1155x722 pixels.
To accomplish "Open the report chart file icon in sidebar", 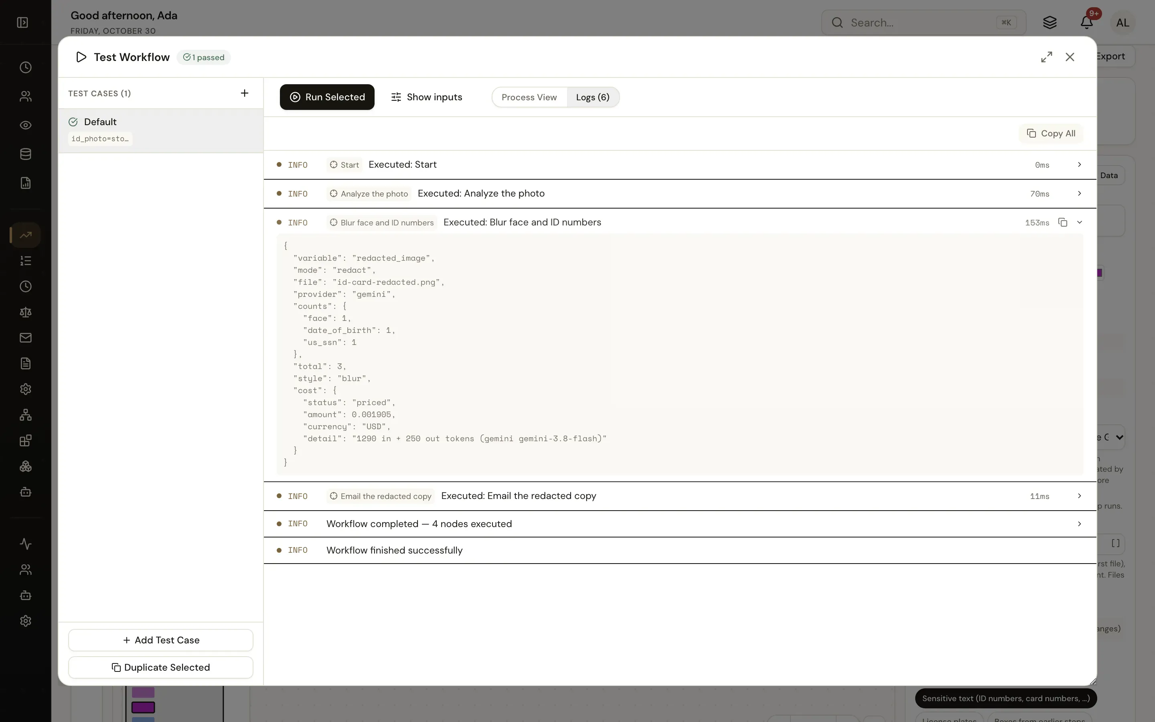I will point(26,183).
